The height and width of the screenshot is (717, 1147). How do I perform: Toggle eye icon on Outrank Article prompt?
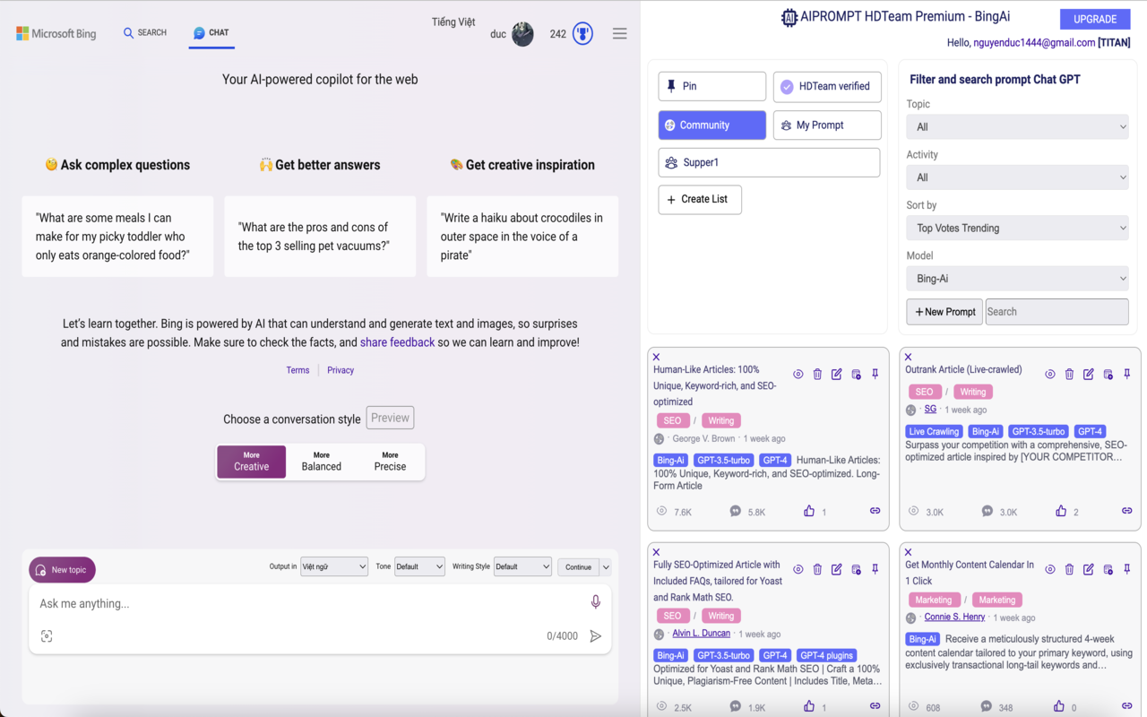(1049, 374)
